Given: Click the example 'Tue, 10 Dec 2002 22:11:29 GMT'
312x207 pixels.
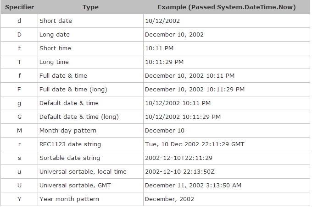Looking at the screenshot, I should pyautogui.click(x=195, y=144).
